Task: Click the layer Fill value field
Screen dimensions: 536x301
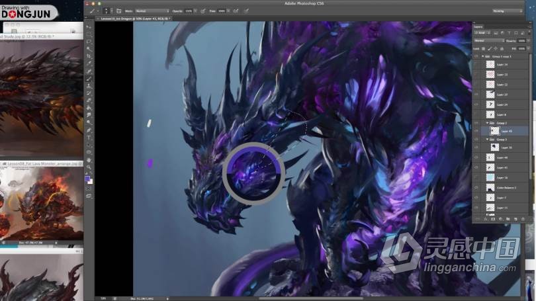Action: coord(522,49)
